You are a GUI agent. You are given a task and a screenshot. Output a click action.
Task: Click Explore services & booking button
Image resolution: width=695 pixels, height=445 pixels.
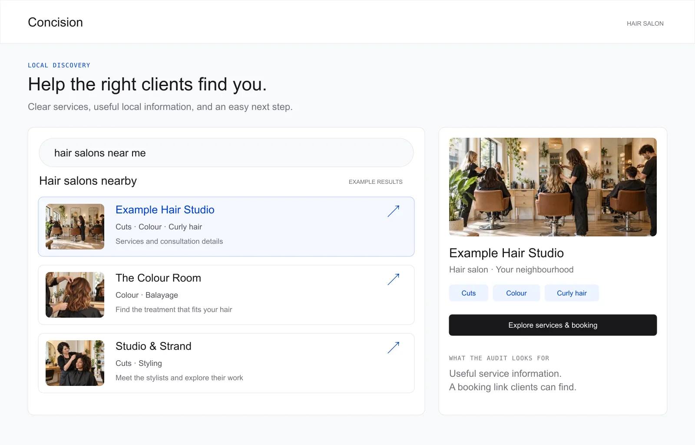553,325
